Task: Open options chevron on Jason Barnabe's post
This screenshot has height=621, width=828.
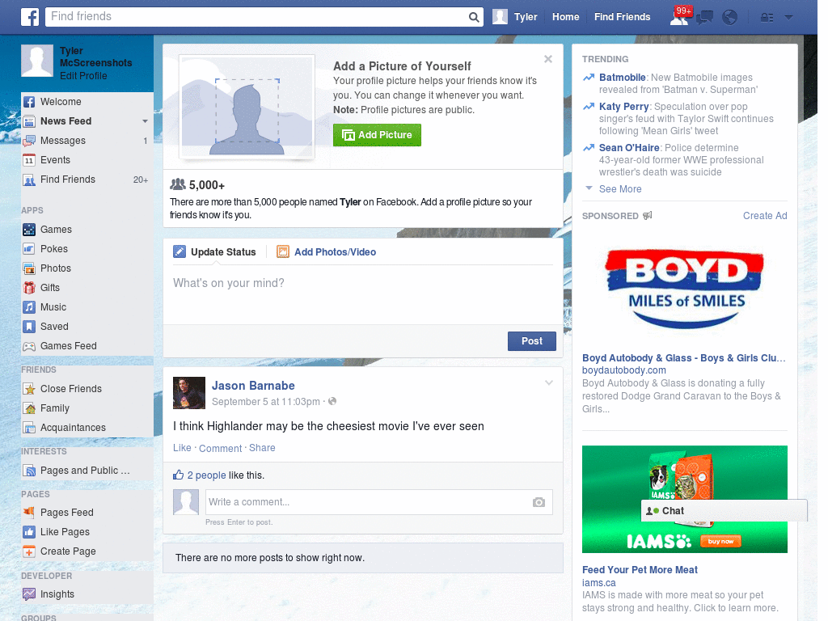Action: tap(549, 382)
